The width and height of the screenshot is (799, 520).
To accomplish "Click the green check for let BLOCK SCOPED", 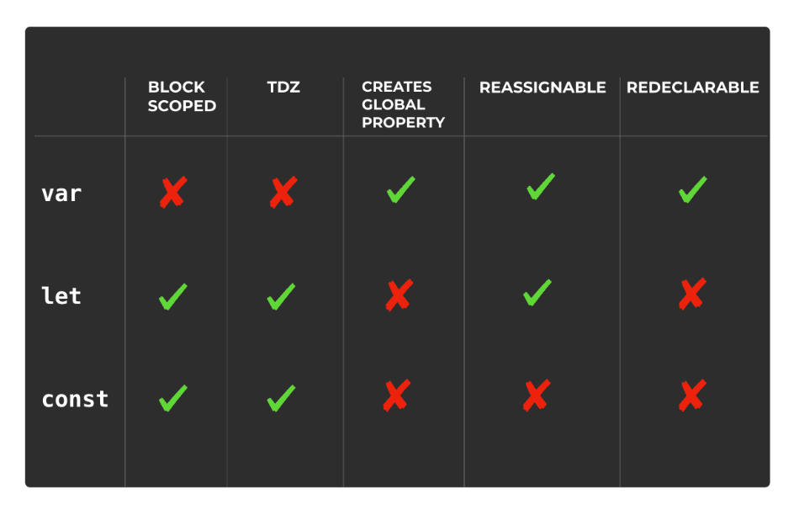I will tap(172, 296).
